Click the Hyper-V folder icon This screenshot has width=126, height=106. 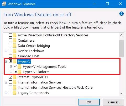(15, 61)
